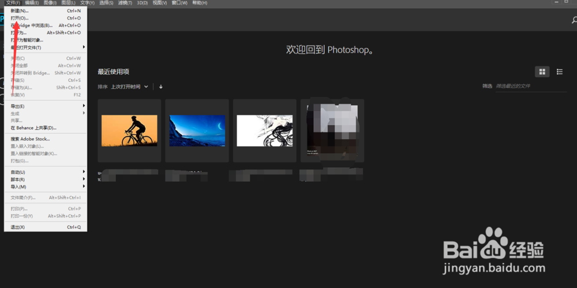Click the 文件(F) menu title
This screenshot has height=288, width=577.
[13, 3]
